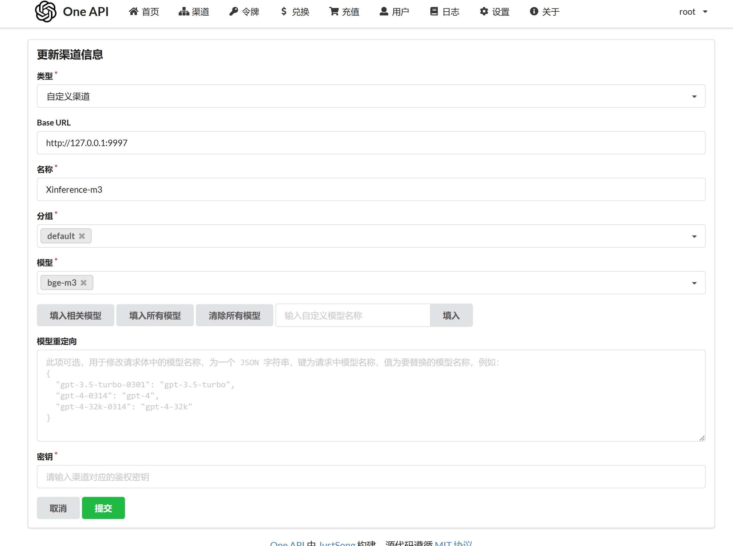Click the One API logo icon
The image size is (733, 546).
[46, 12]
